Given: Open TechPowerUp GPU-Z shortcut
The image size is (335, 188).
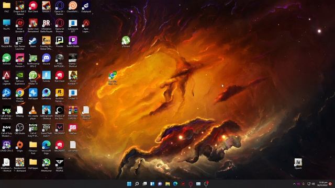Looking at the screenshot, I should click(x=33, y=61).
